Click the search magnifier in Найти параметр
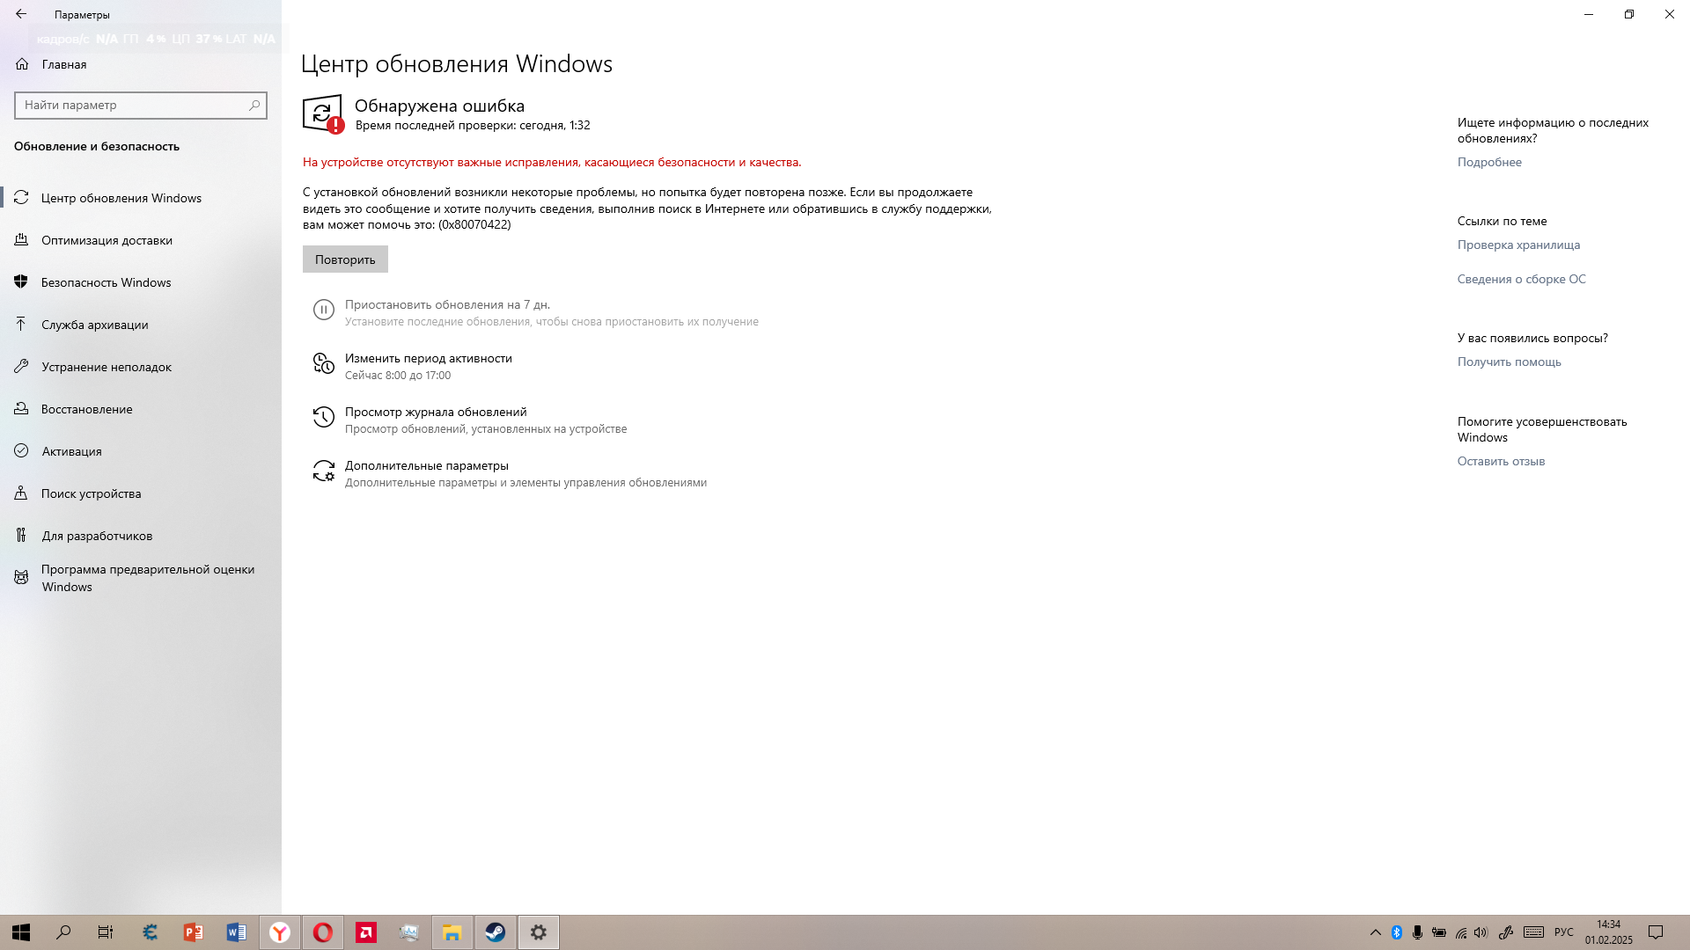1690x950 pixels. coord(254,105)
